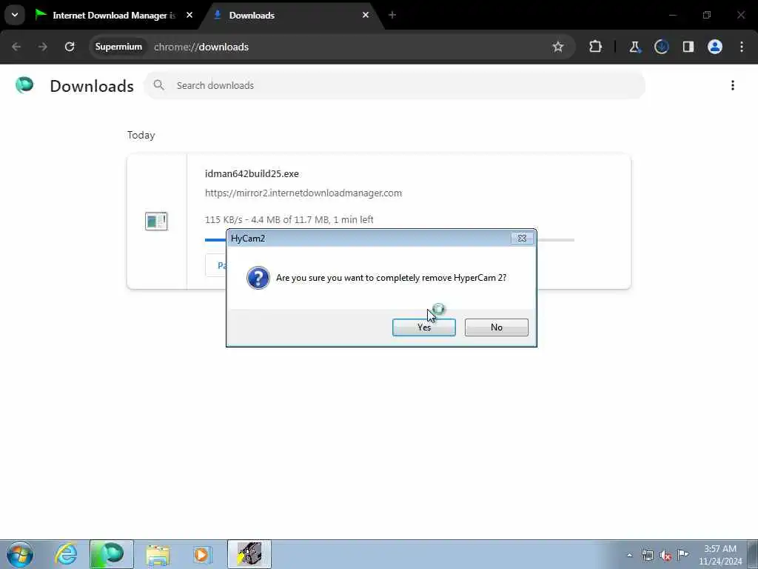Click No in the HyCam2 dialog
This screenshot has width=758, height=569.
(496, 327)
